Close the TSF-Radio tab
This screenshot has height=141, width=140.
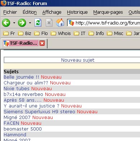tap(42, 43)
